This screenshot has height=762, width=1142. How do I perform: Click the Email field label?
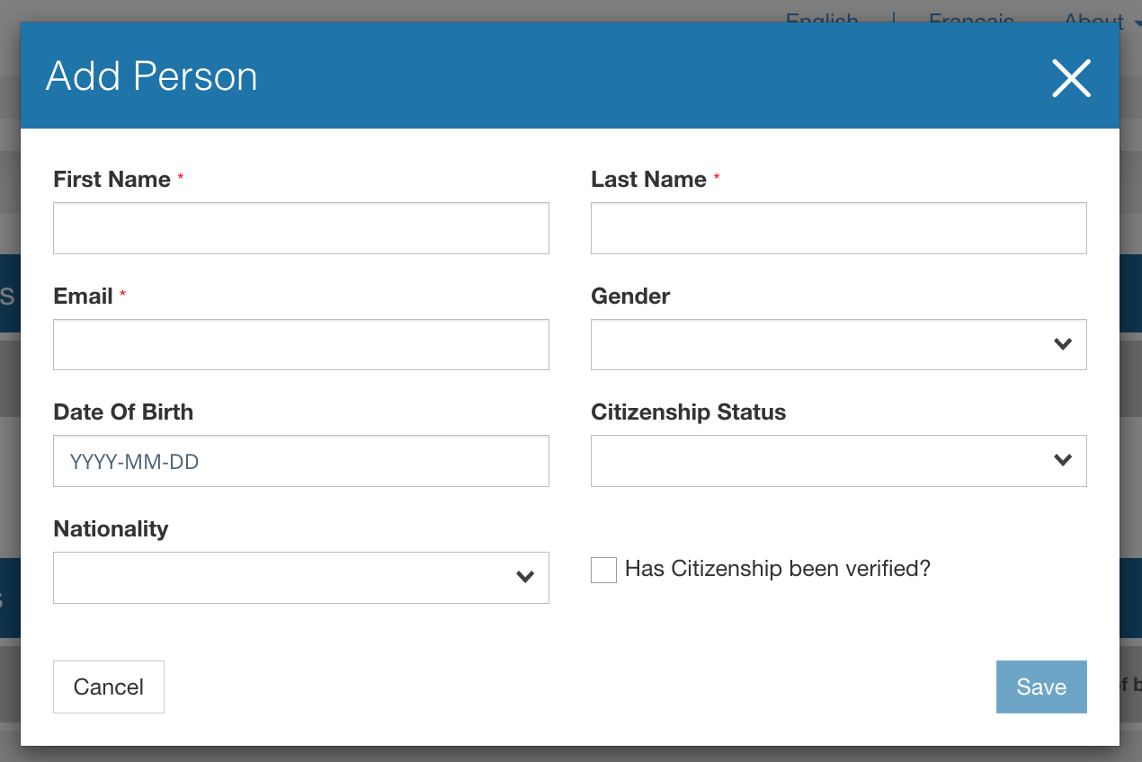(83, 297)
